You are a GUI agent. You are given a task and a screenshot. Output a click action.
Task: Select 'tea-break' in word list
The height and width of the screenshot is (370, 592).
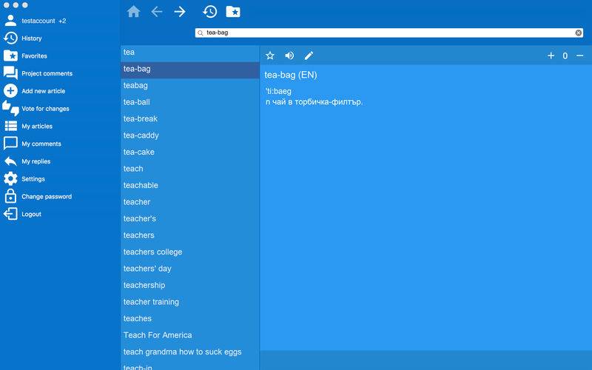(190, 119)
